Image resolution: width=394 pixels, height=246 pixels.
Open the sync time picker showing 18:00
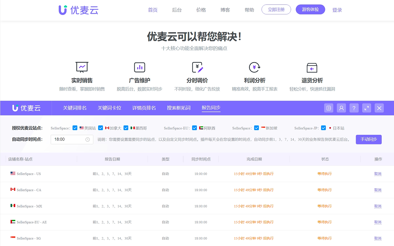[x=69, y=139]
